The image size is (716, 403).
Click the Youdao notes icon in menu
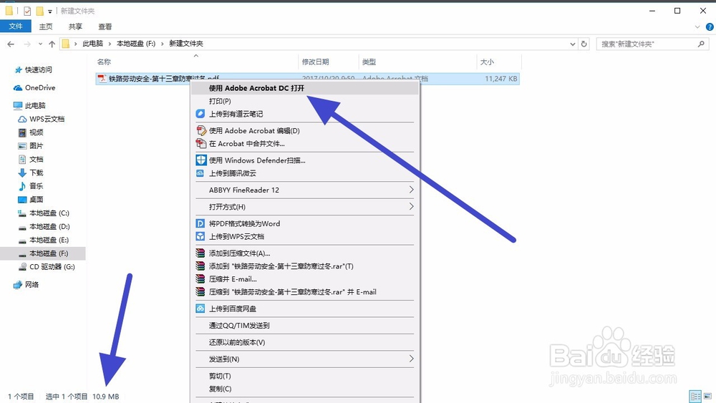(200, 114)
